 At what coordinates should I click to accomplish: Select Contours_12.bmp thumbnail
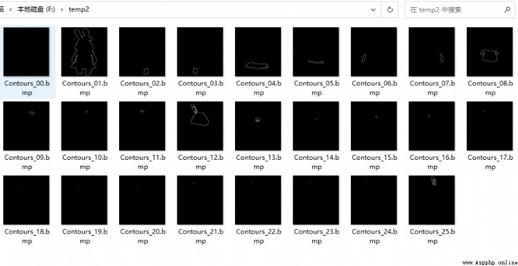[x=200, y=126]
